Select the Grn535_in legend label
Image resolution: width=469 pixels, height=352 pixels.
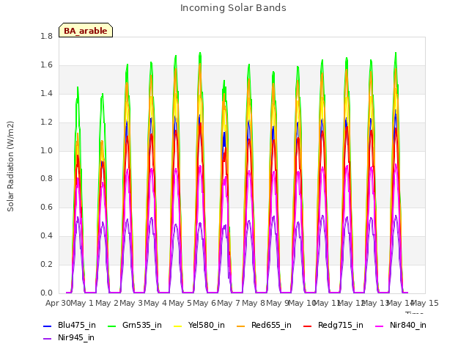point(142,326)
